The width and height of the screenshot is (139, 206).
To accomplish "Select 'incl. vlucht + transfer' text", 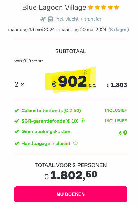I will pyautogui.click(x=78, y=19).
